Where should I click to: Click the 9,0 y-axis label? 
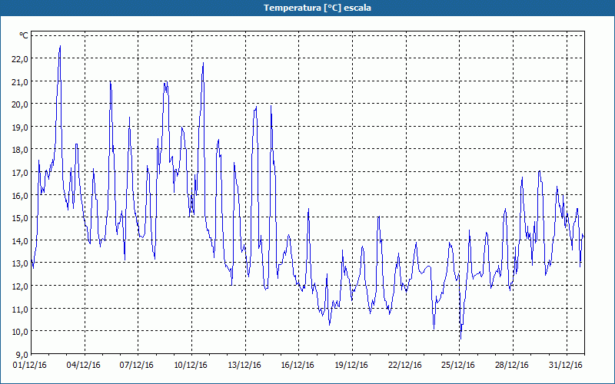[22, 354]
